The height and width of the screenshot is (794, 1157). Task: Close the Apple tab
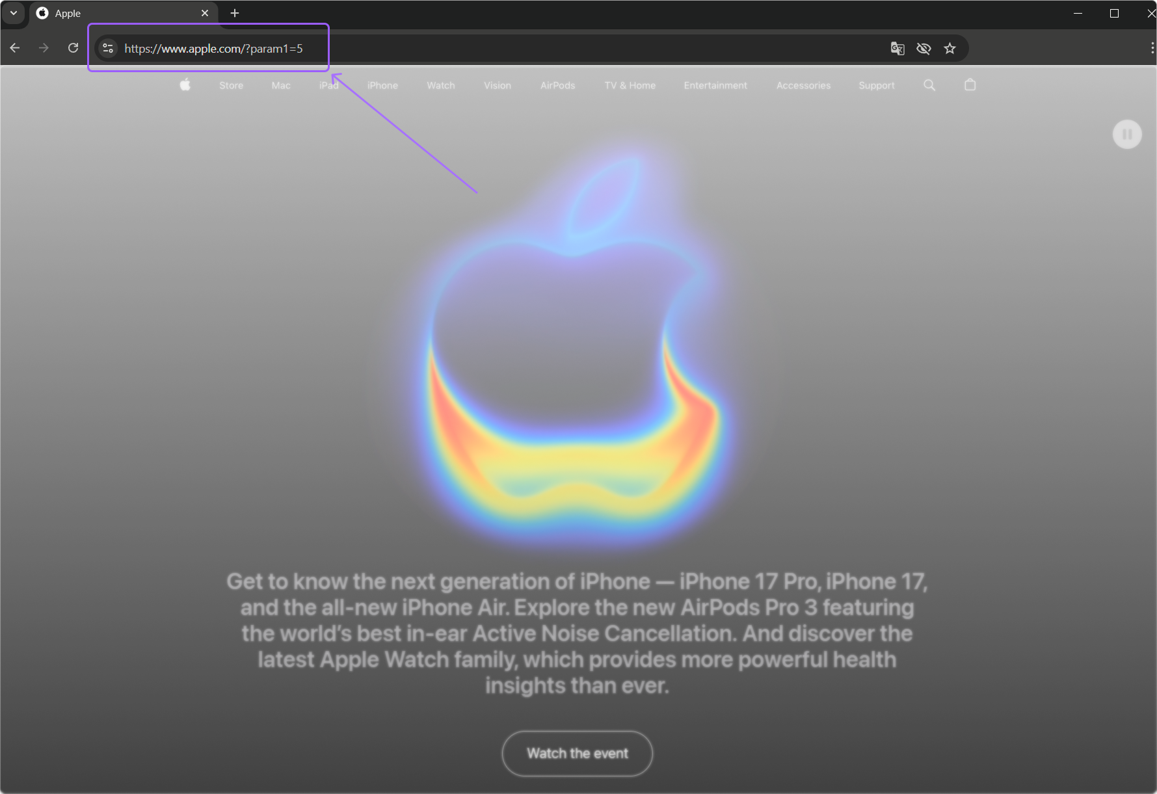[205, 13]
